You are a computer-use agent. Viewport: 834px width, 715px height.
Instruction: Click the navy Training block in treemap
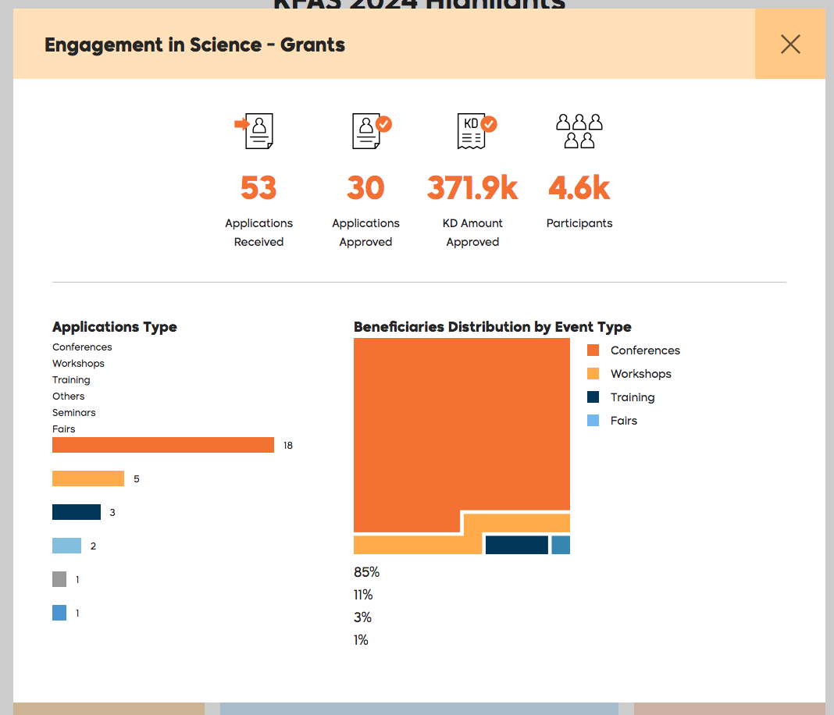516,545
